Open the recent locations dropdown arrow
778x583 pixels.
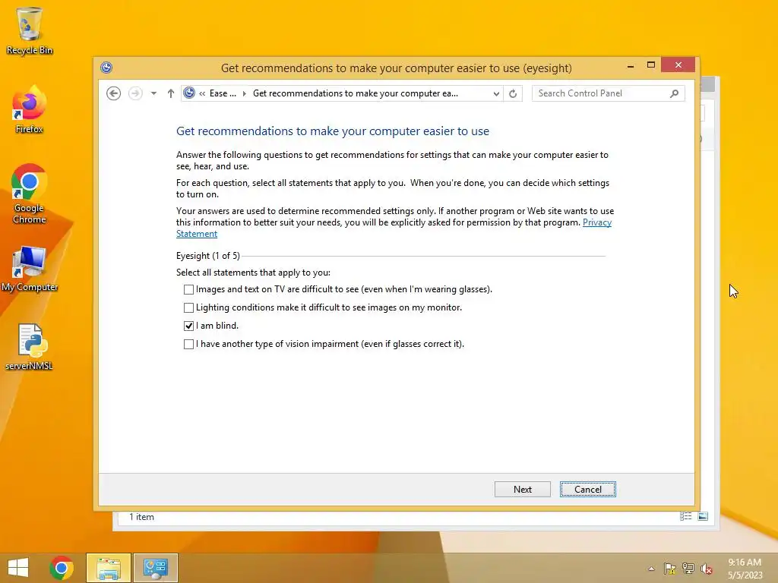coord(153,93)
